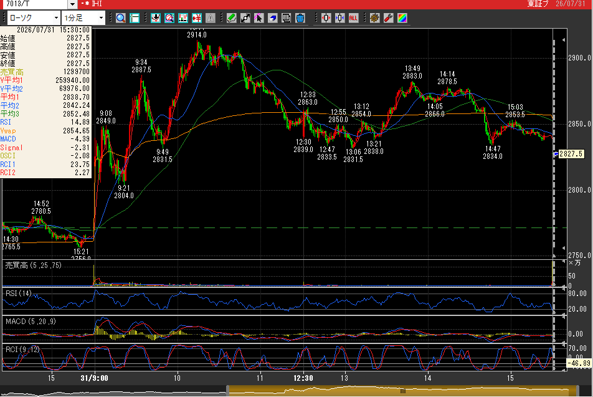Click the RCI1 value 23.75

80,165
